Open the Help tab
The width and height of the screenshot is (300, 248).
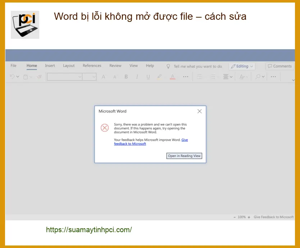pyautogui.click(x=150, y=65)
